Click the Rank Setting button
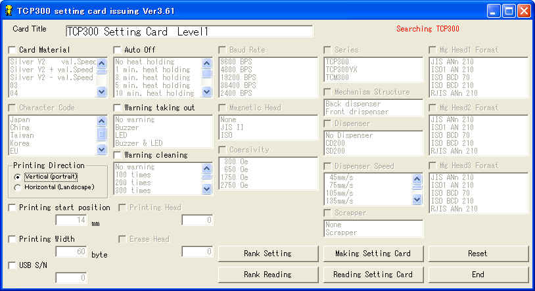This screenshot has width=535, height=291. [x=268, y=254]
